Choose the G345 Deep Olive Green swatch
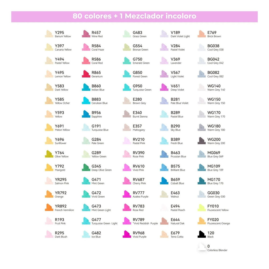Viewport: 269px width, 269px height. 86,168
